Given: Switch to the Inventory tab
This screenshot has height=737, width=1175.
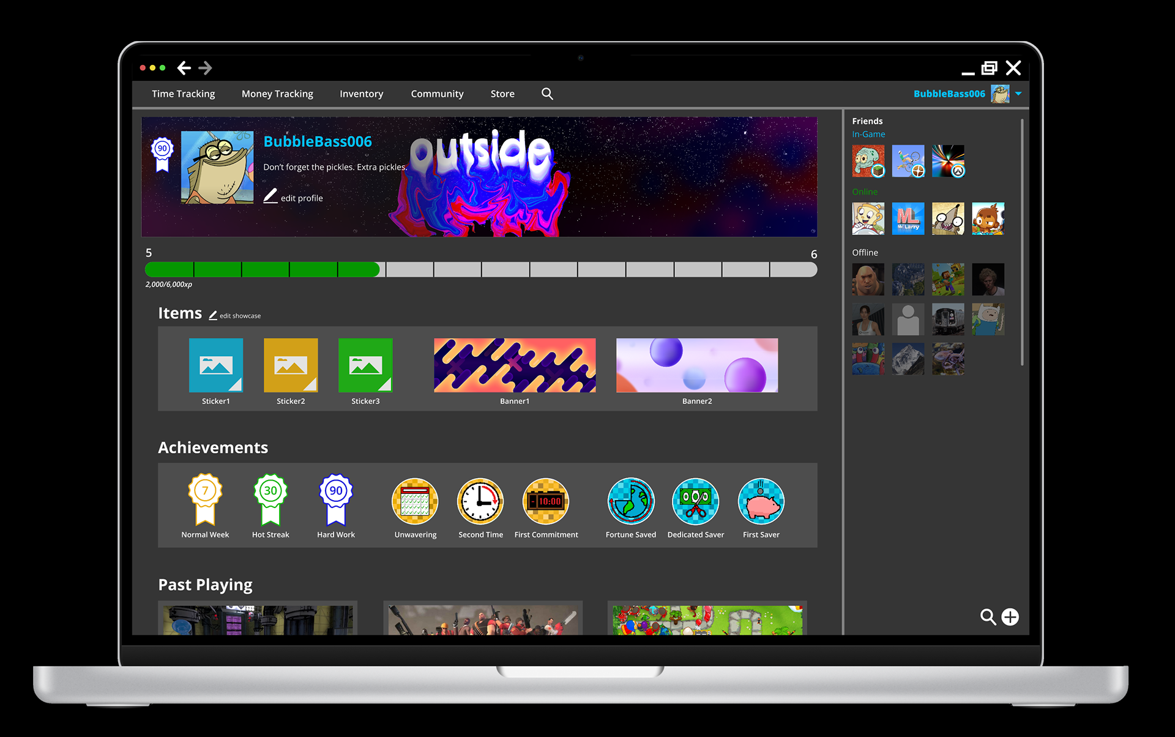Looking at the screenshot, I should (x=361, y=94).
